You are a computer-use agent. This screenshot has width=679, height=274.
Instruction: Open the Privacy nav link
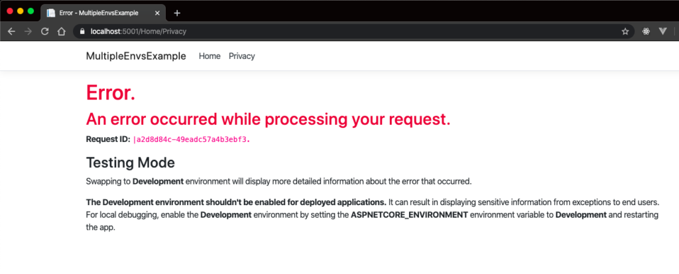click(241, 56)
